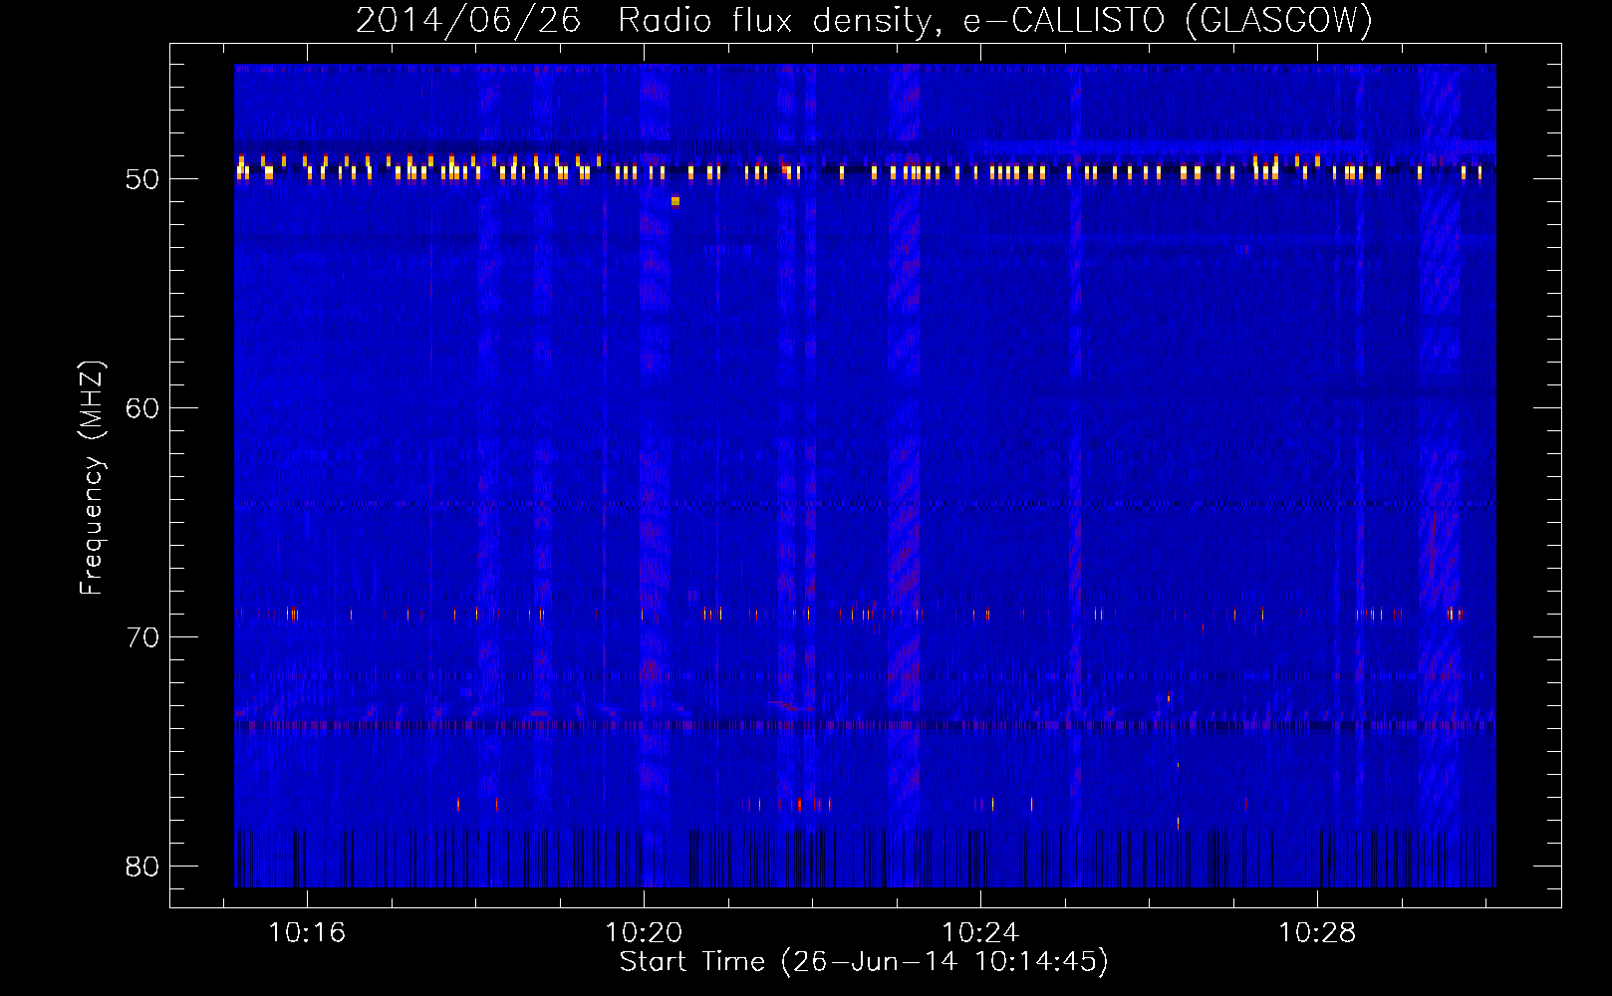1612x996 pixels.
Task: Click the plot title mentioning e-CALLISTO (GLASGOW)
Action: (864, 20)
